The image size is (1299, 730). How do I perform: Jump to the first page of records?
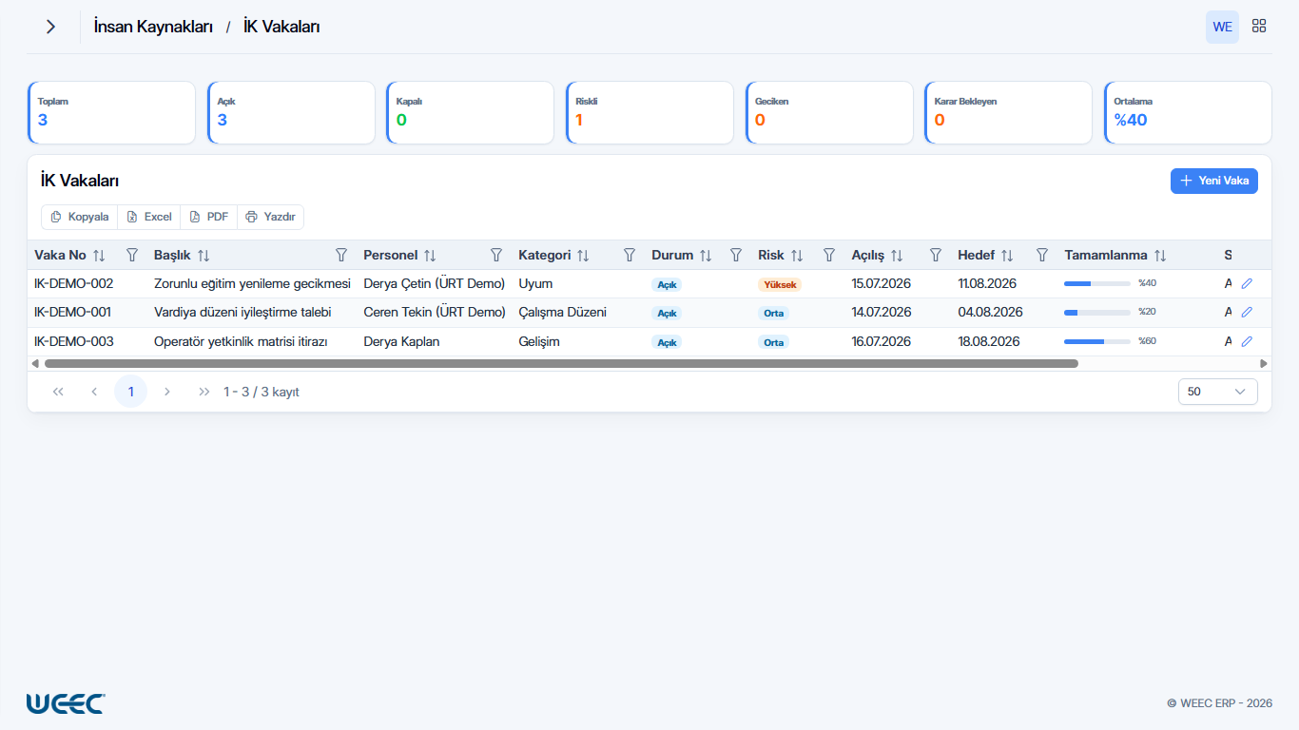[x=58, y=392]
